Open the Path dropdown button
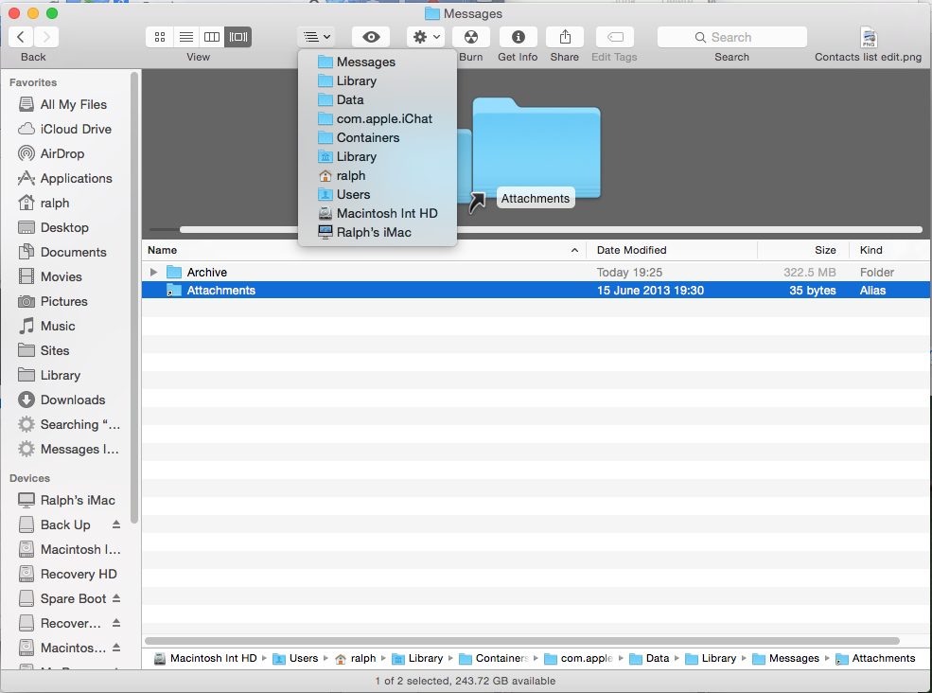932x693 pixels. click(x=316, y=37)
